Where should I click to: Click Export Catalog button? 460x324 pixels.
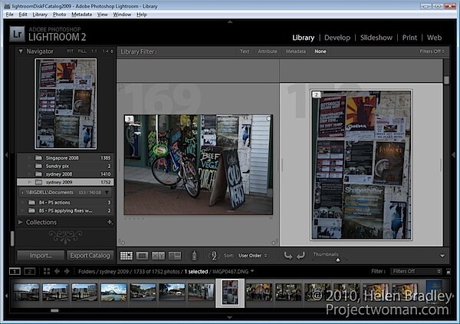[x=90, y=256]
